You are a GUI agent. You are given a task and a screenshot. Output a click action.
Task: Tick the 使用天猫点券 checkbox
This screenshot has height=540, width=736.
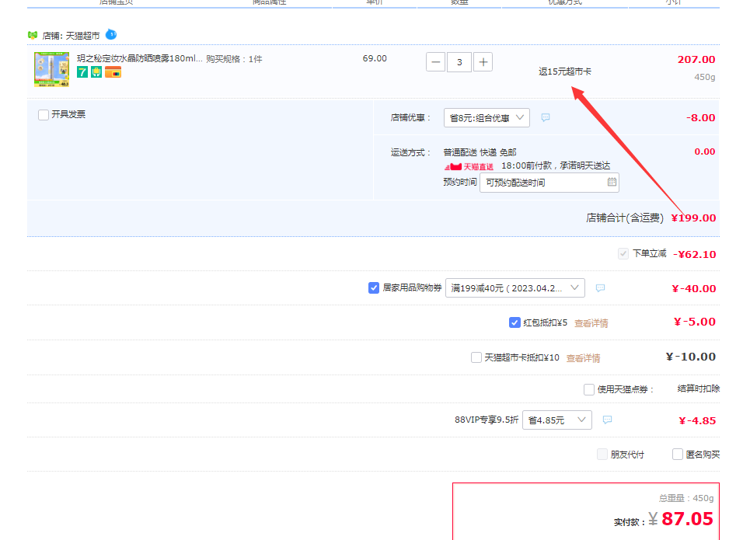[589, 389]
